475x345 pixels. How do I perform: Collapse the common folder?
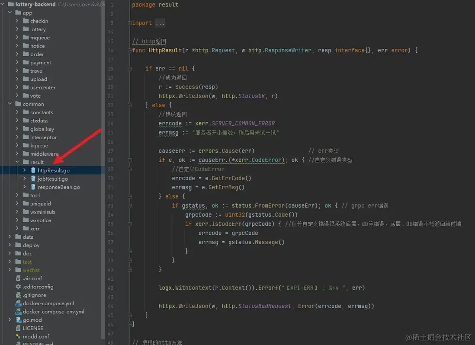pyautogui.click(x=10, y=104)
